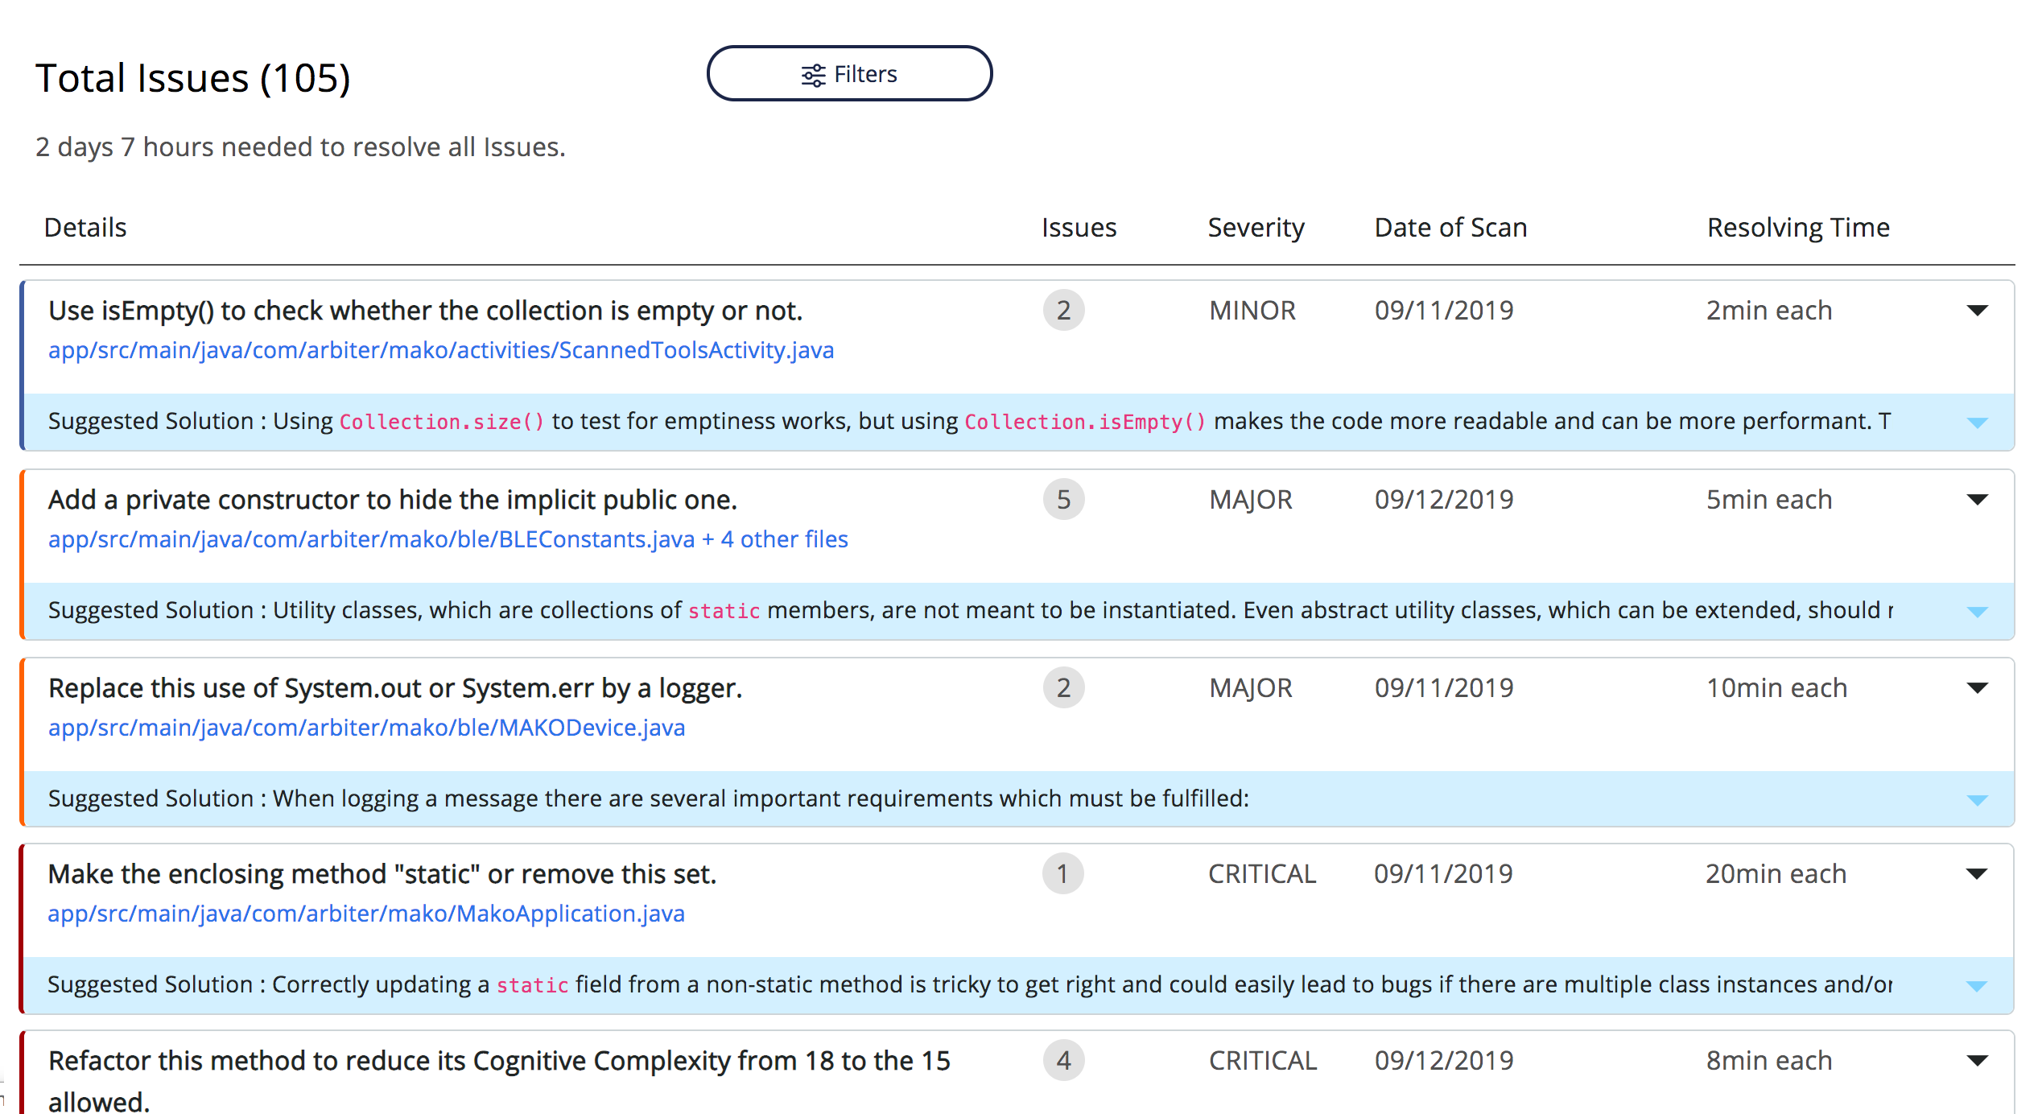Expand the isEmpty() issue row arrow

click(x=1977, y=311)
